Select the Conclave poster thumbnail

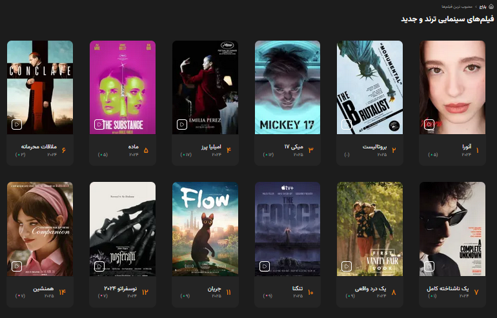(40, 88)
